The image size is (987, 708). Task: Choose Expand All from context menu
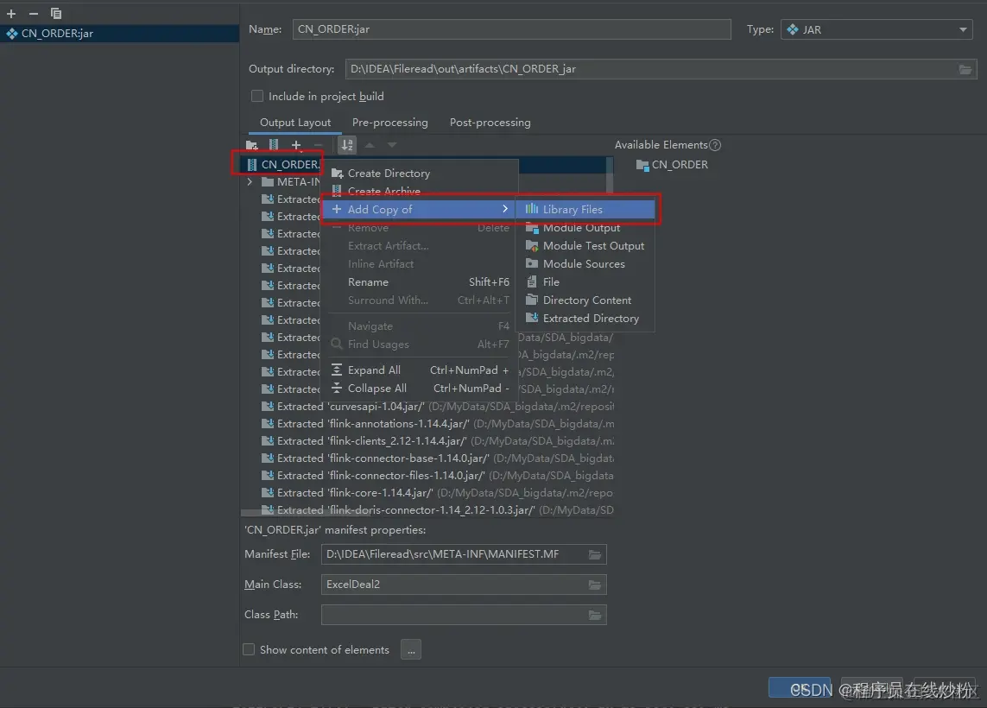[x=419, y=370]
